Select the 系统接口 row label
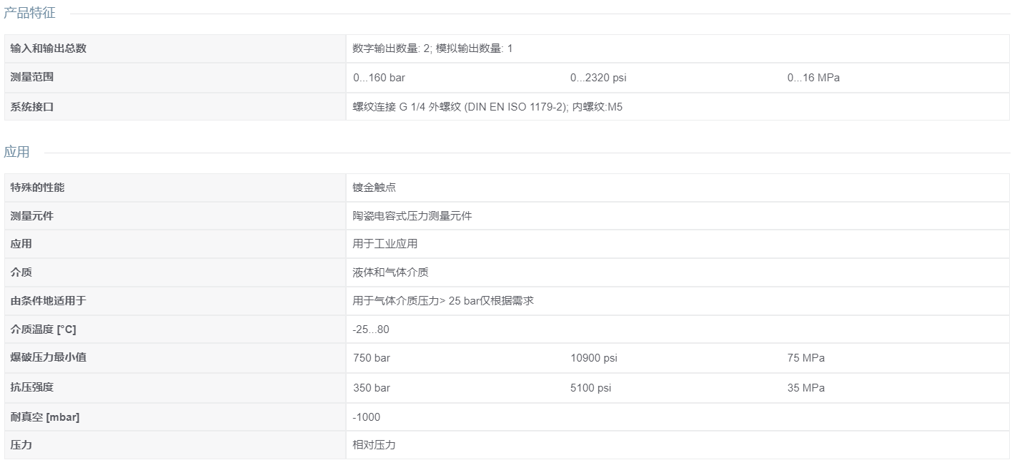This screenshot has height=465, width=1017. click(x=32, y=107)
